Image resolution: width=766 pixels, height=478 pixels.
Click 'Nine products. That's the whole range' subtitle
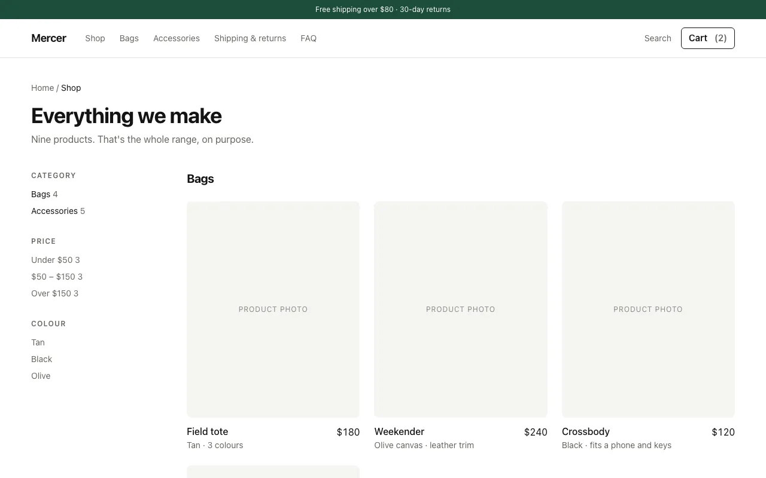142,139
